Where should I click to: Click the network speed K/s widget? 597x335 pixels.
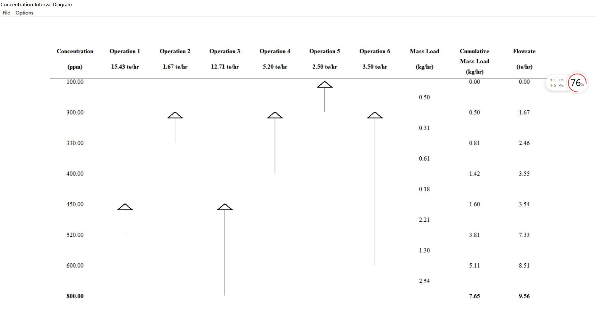coord(557,83)
